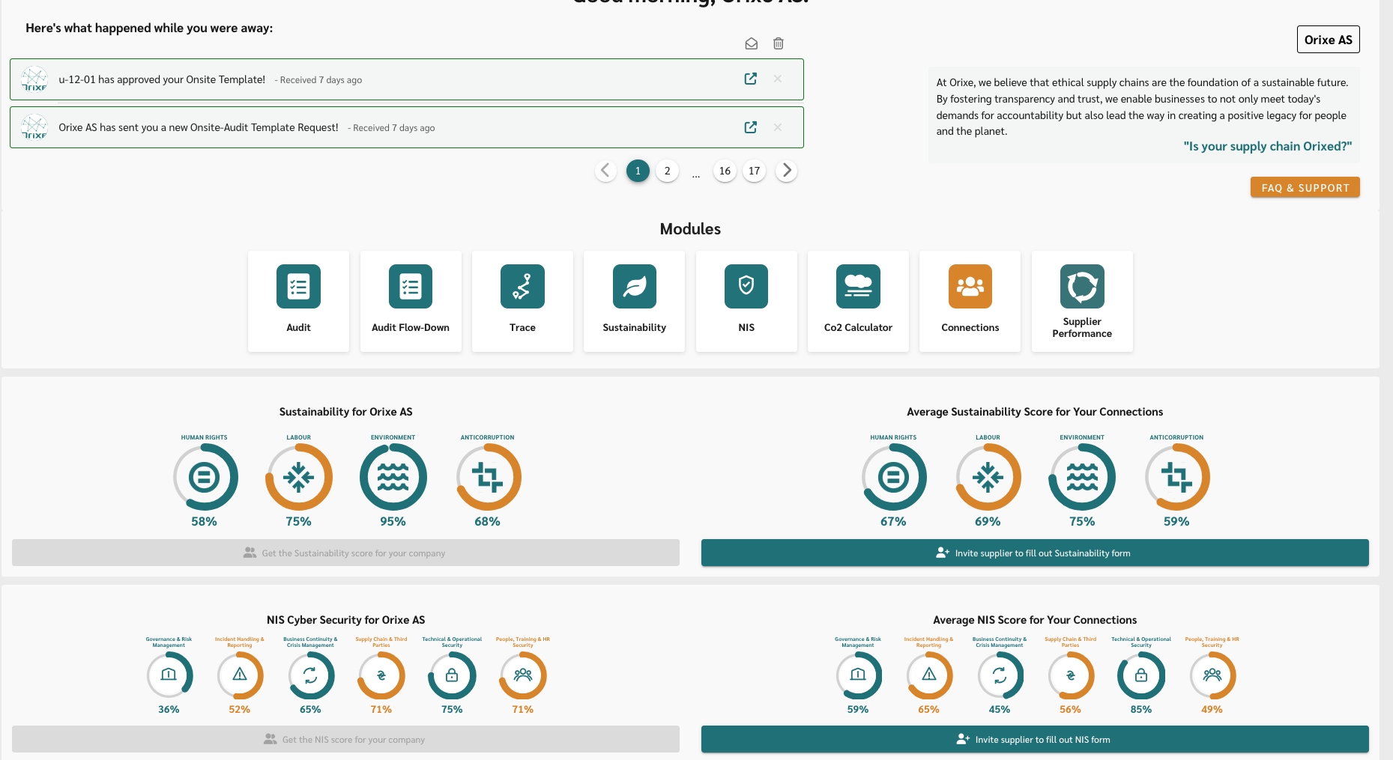Open the approved Onsite Template notification link
This screenshot has height=760, width=1393.
click(750, 79)
